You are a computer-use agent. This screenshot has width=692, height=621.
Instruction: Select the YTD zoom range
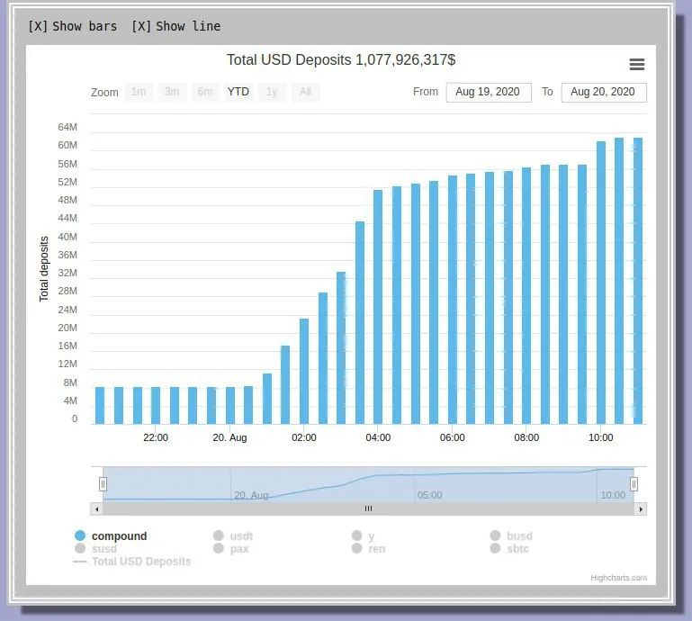238,92
